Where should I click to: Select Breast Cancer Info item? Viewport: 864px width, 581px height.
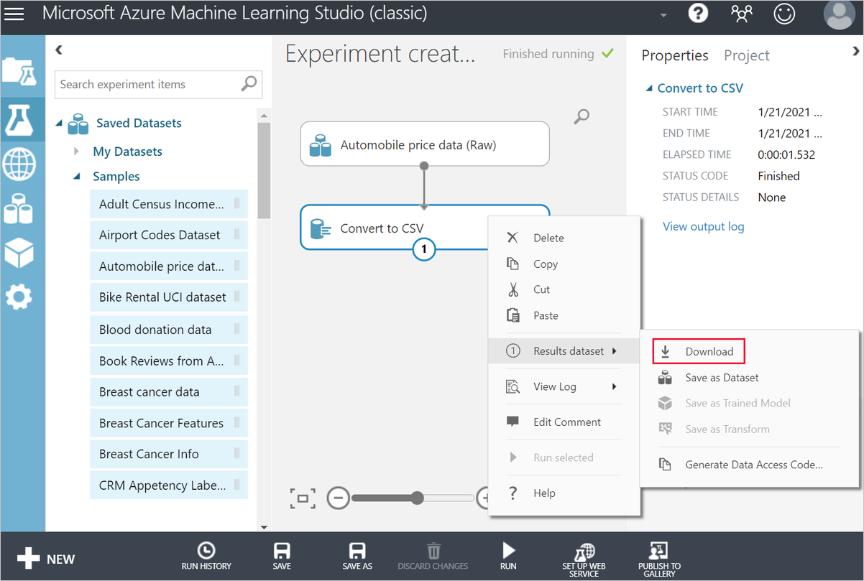[169, 454]
